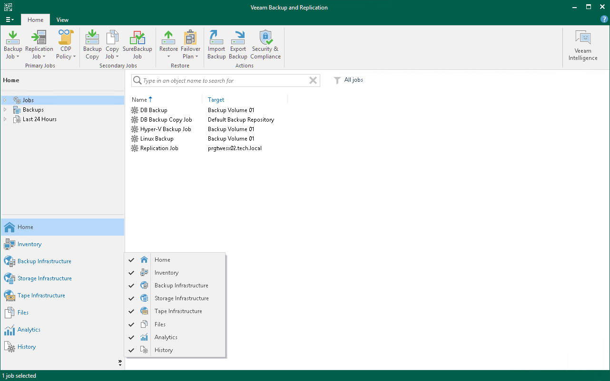
Task: Click the gear icon beside Linux Backup
Action: click(x=135, y=139)
